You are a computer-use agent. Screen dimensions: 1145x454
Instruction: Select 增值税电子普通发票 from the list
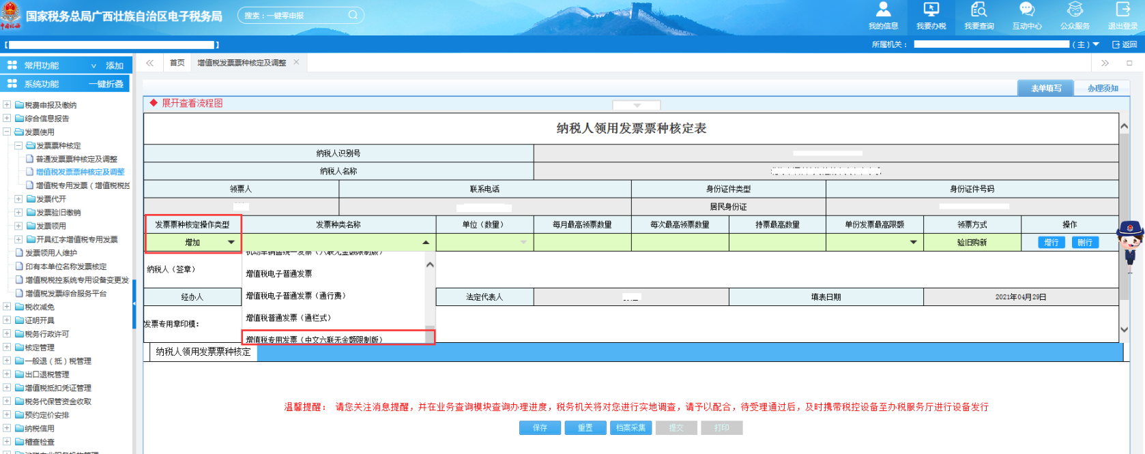click(x=279, y=274)
